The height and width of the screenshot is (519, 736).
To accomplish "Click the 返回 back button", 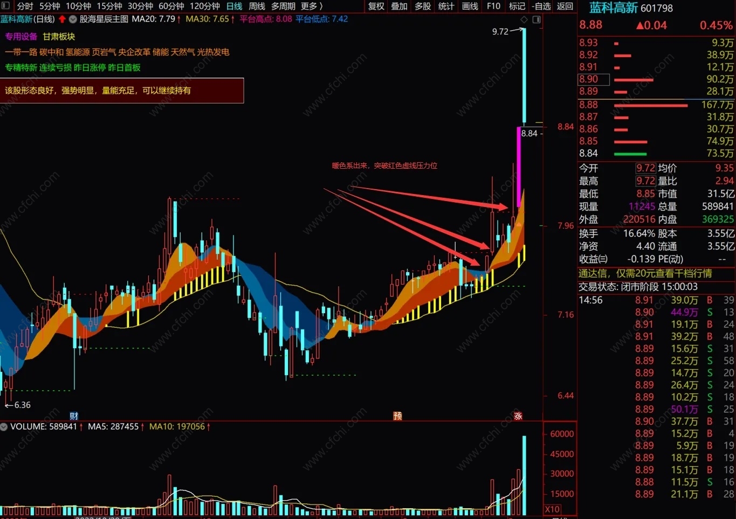I will tap(565, 6).
